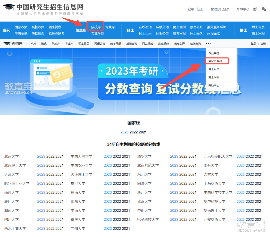
Task: Click 推免服务 in the secondary bar
Action: point(163,44)
